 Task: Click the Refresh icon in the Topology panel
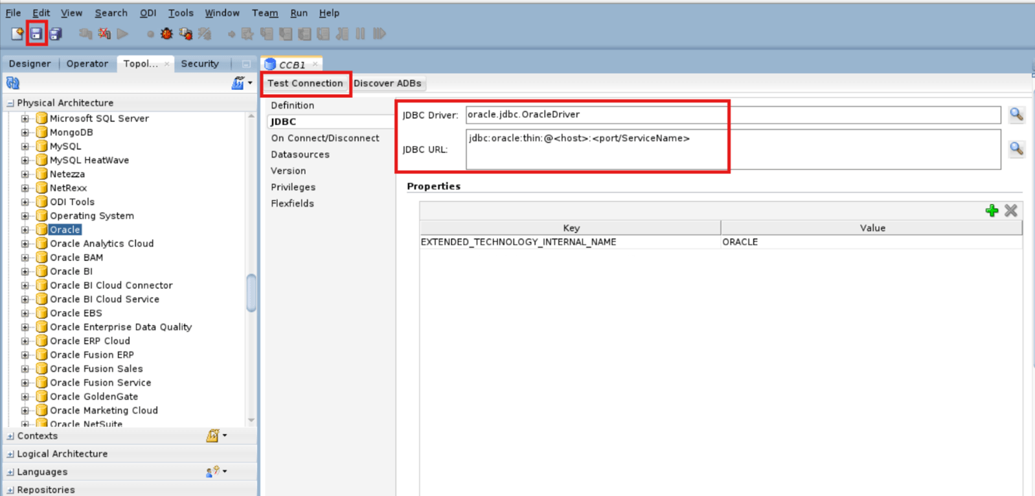click(x=13, y=83)
